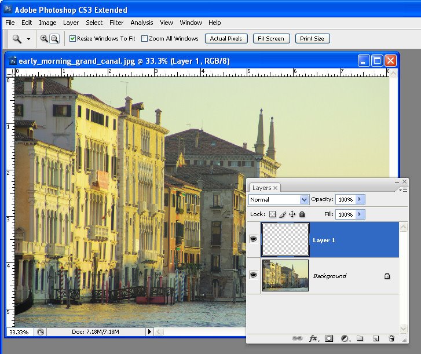
Task: Click the Delete layer trash icon
Action: [x=391, y=338]
